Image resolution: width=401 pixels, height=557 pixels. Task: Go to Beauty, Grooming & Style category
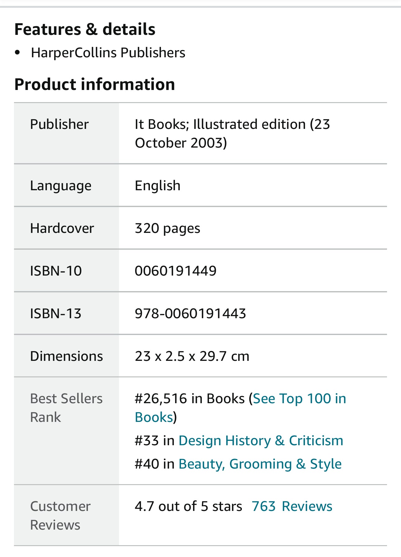point(260,464)
